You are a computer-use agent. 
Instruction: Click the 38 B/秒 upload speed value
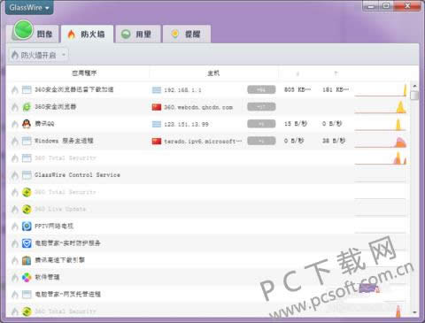pos(334,141)
